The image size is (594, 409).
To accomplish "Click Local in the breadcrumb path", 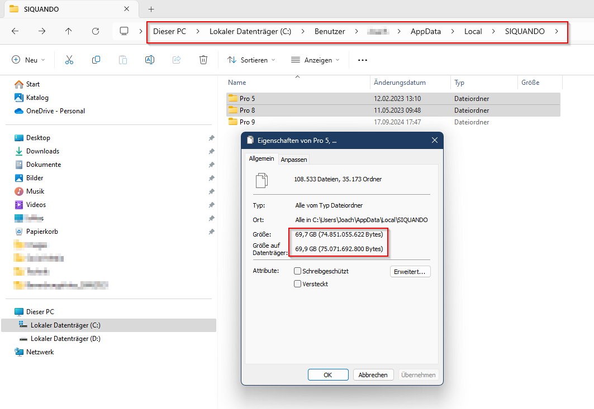I will click(473, 31).
